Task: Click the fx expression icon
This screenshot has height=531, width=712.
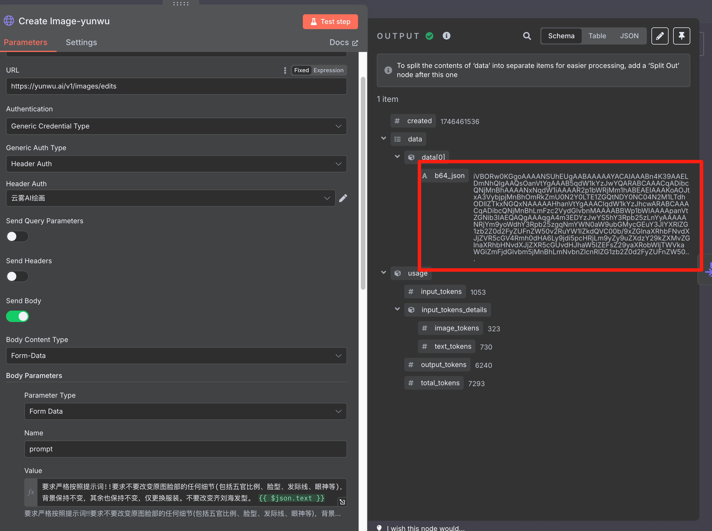Action: tap(31, 492)
